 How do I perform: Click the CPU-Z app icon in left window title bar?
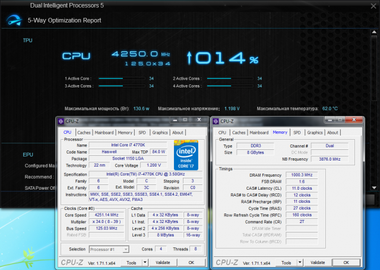click(x=61, y=121)
